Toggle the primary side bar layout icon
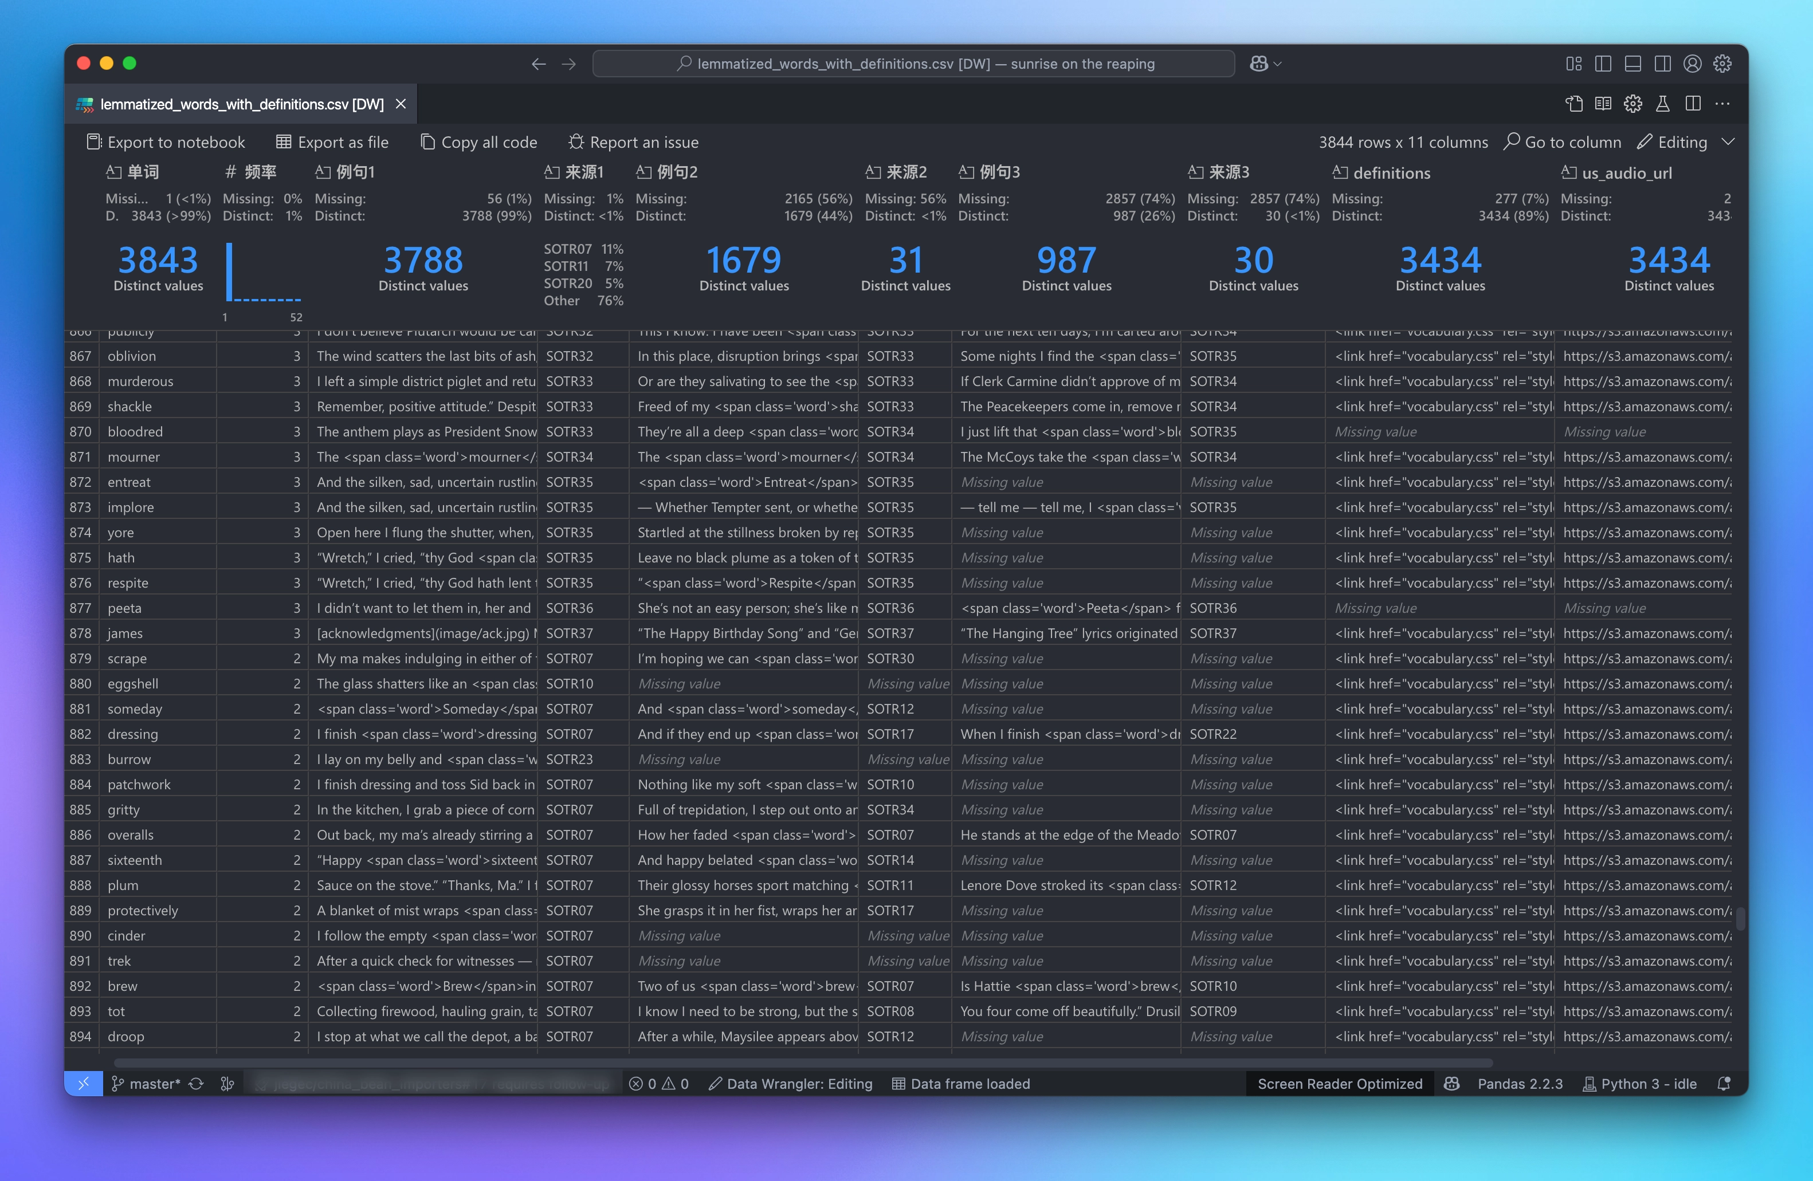The image size is (1813, 1181). (1603, 64)
